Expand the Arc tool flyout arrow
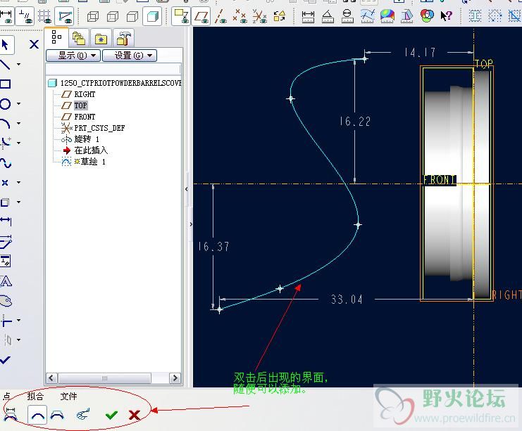 click(18, 123)
